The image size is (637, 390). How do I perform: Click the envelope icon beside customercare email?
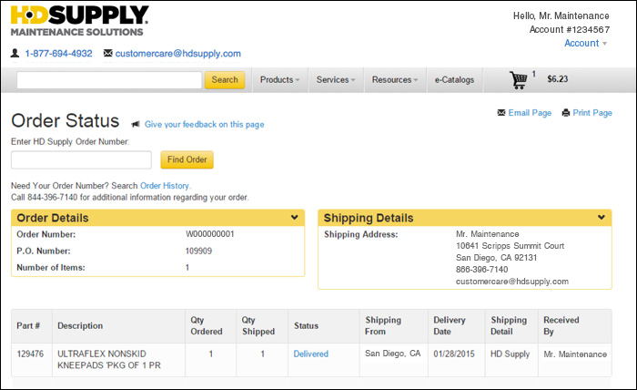107,53
